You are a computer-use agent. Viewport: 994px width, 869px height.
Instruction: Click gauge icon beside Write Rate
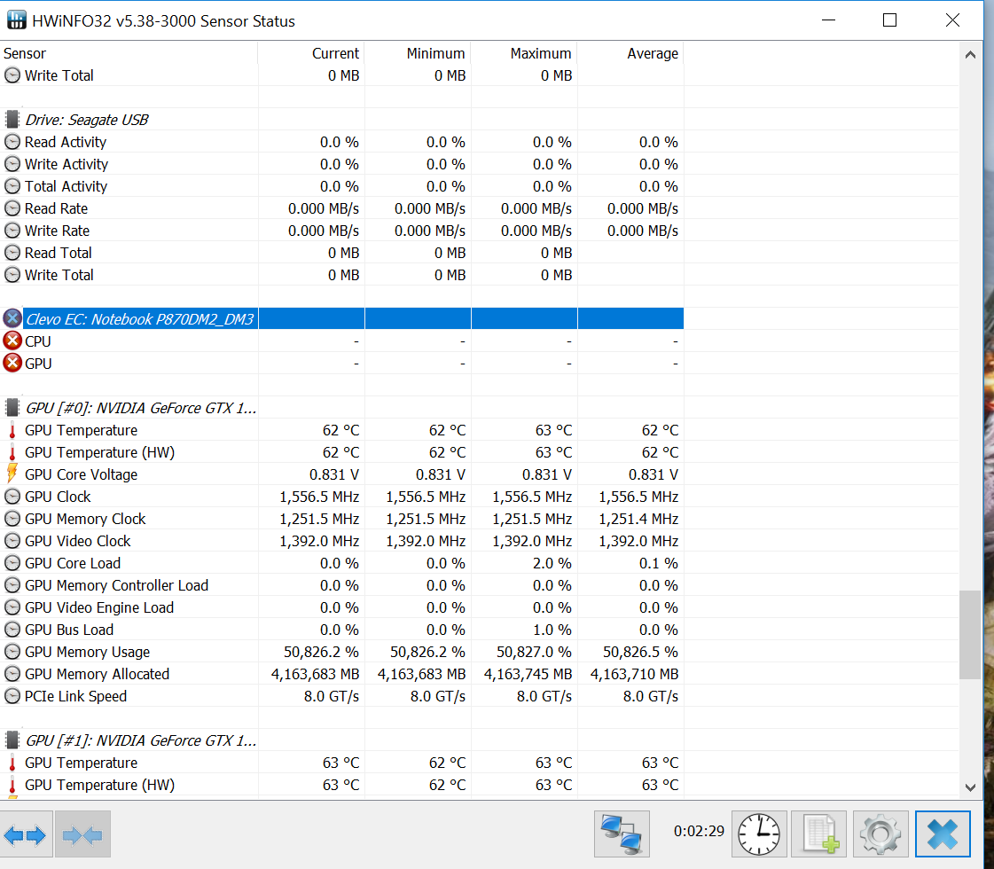[x=12, y=230]
